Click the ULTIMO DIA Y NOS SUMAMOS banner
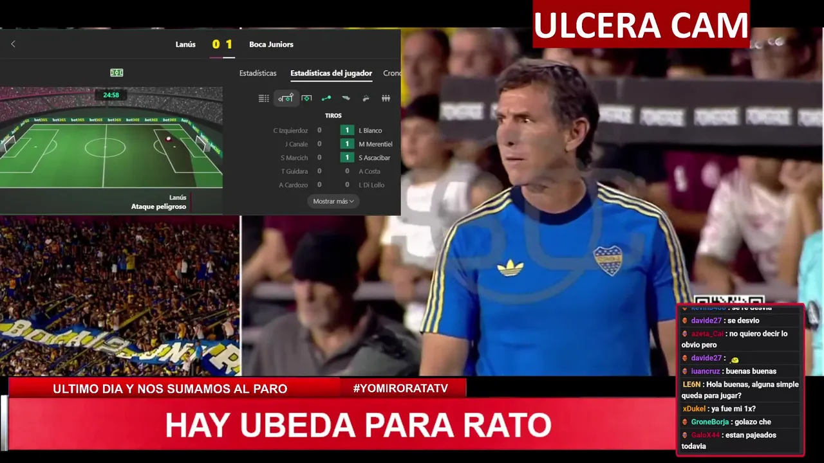This screenshot has width=824, height=463. 170,388
